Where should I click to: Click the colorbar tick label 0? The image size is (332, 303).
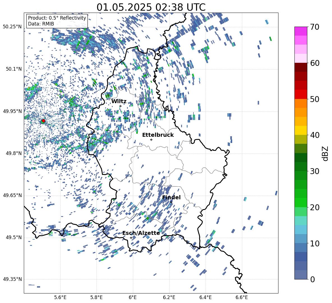click(x=312, y=279)
